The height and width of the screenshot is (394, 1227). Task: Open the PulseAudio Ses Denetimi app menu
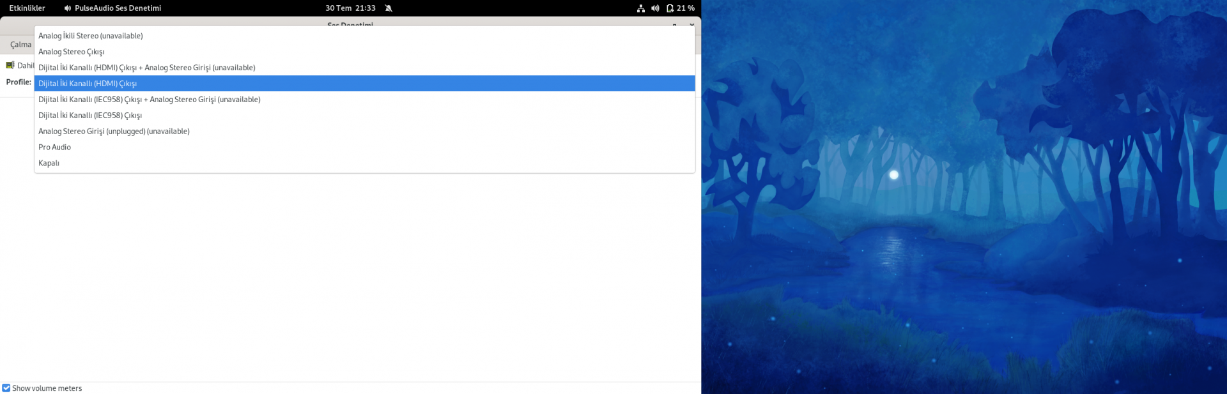point(112,8)
